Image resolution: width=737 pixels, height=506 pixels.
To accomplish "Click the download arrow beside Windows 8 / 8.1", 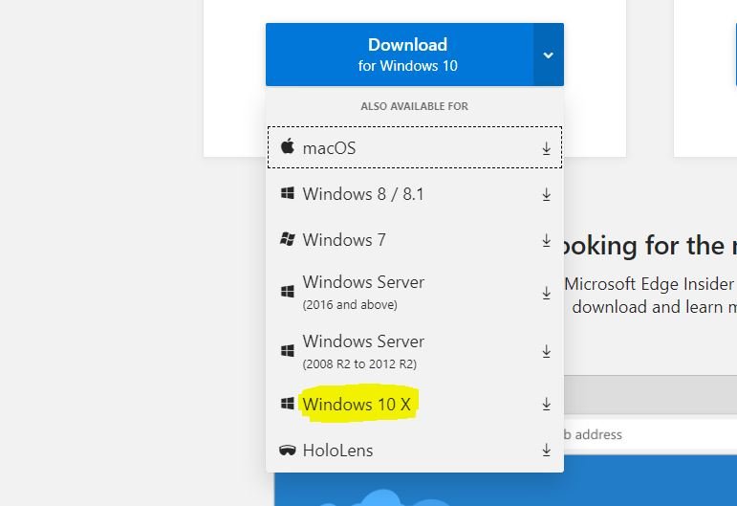I will (547, 194).
